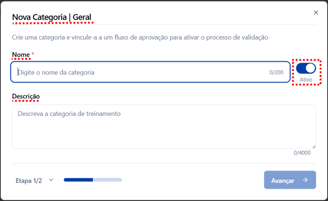
Task: Click the 0/200 character counter
Action: point(276,72)
